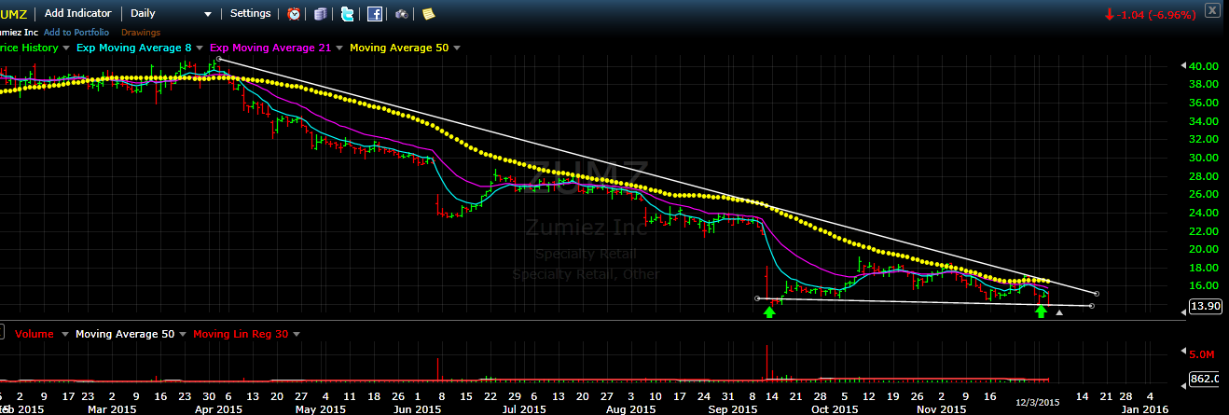1229x415 pixels.
Task: Select the Moving Lin Reg 30 label
Action: coord(240,334)
